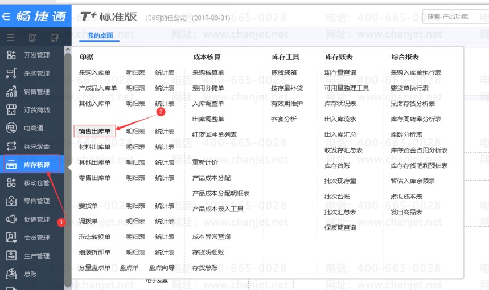The image size is (489, 290).
Task: Open 呆滞存货分析表
Action: (413, 103)
